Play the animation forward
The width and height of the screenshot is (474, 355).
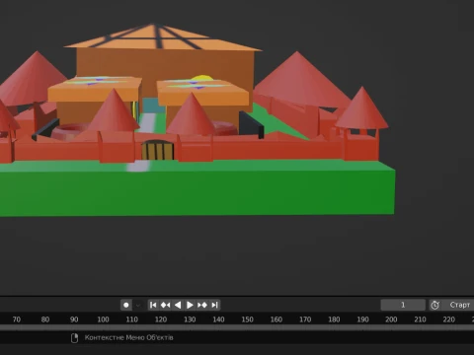click(190, 305)
